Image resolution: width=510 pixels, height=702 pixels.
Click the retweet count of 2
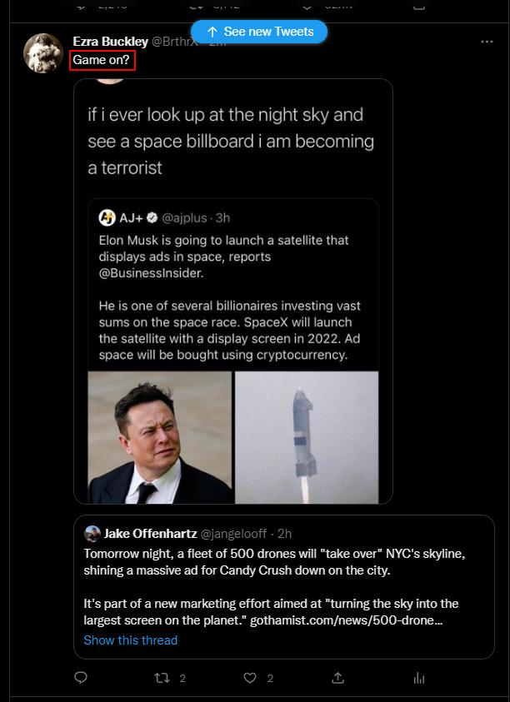tap(183, 678)
